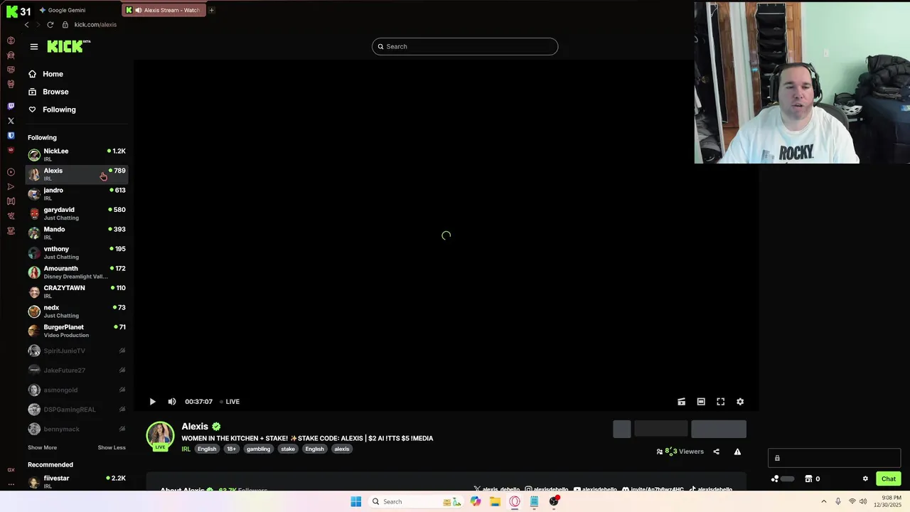Open CRAZYTAWN's channel
910x512 pixels.
(x=77, y=292)
